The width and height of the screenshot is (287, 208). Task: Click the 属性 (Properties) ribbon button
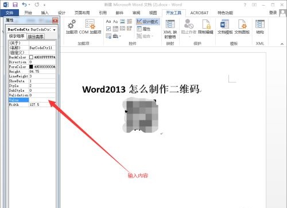click(144, 29)
